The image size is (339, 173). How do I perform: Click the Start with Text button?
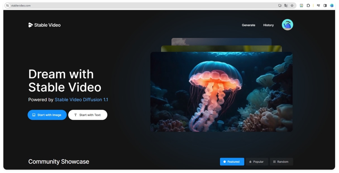point(88,115)
